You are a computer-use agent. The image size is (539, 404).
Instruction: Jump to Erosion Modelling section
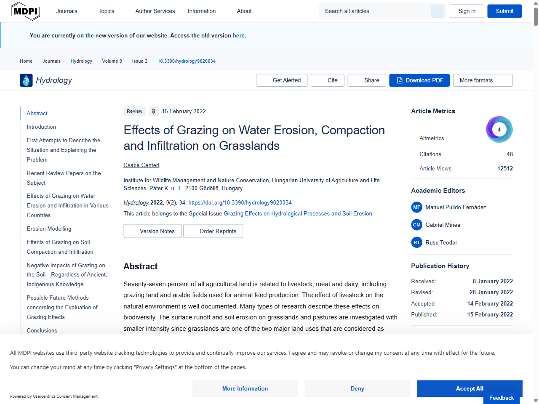49,229
